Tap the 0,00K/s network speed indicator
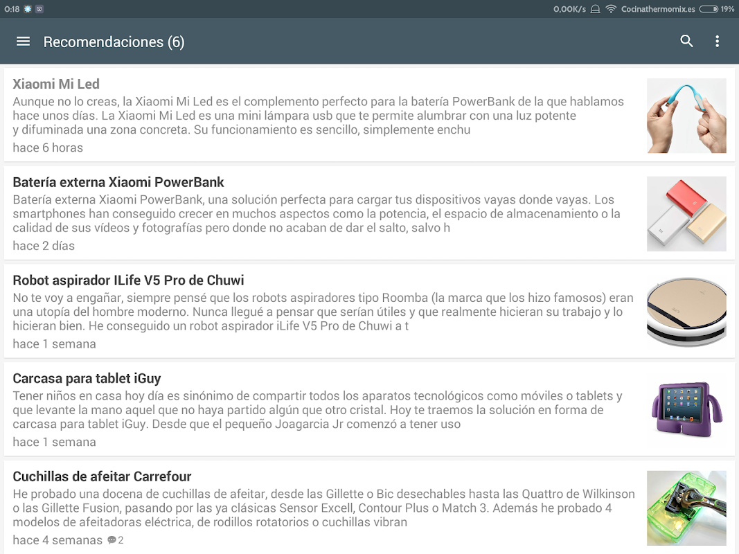Image resolution: width=739 pixels, height=554 pixels. [x=569, y=9]
